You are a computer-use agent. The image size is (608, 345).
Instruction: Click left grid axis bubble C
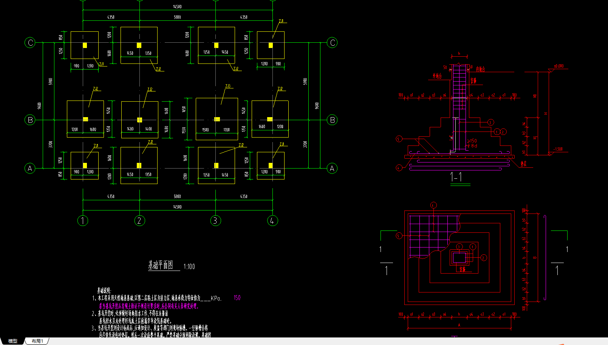pyautogui.click(x=30, y=43)
